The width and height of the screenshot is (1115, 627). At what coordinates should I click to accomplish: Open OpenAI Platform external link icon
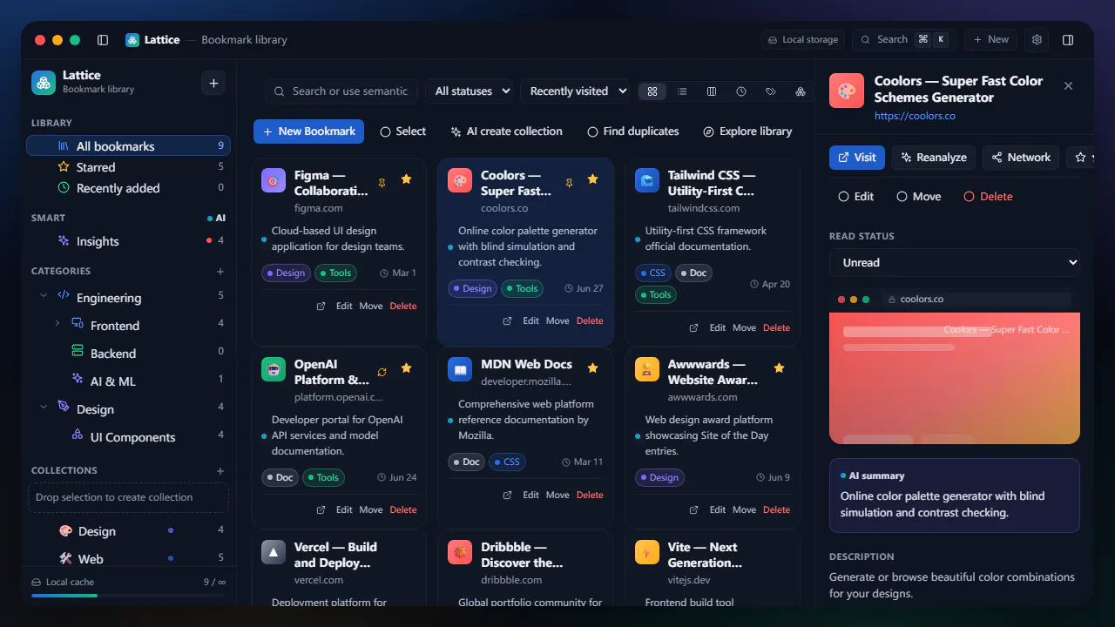(x=321, y=510)
